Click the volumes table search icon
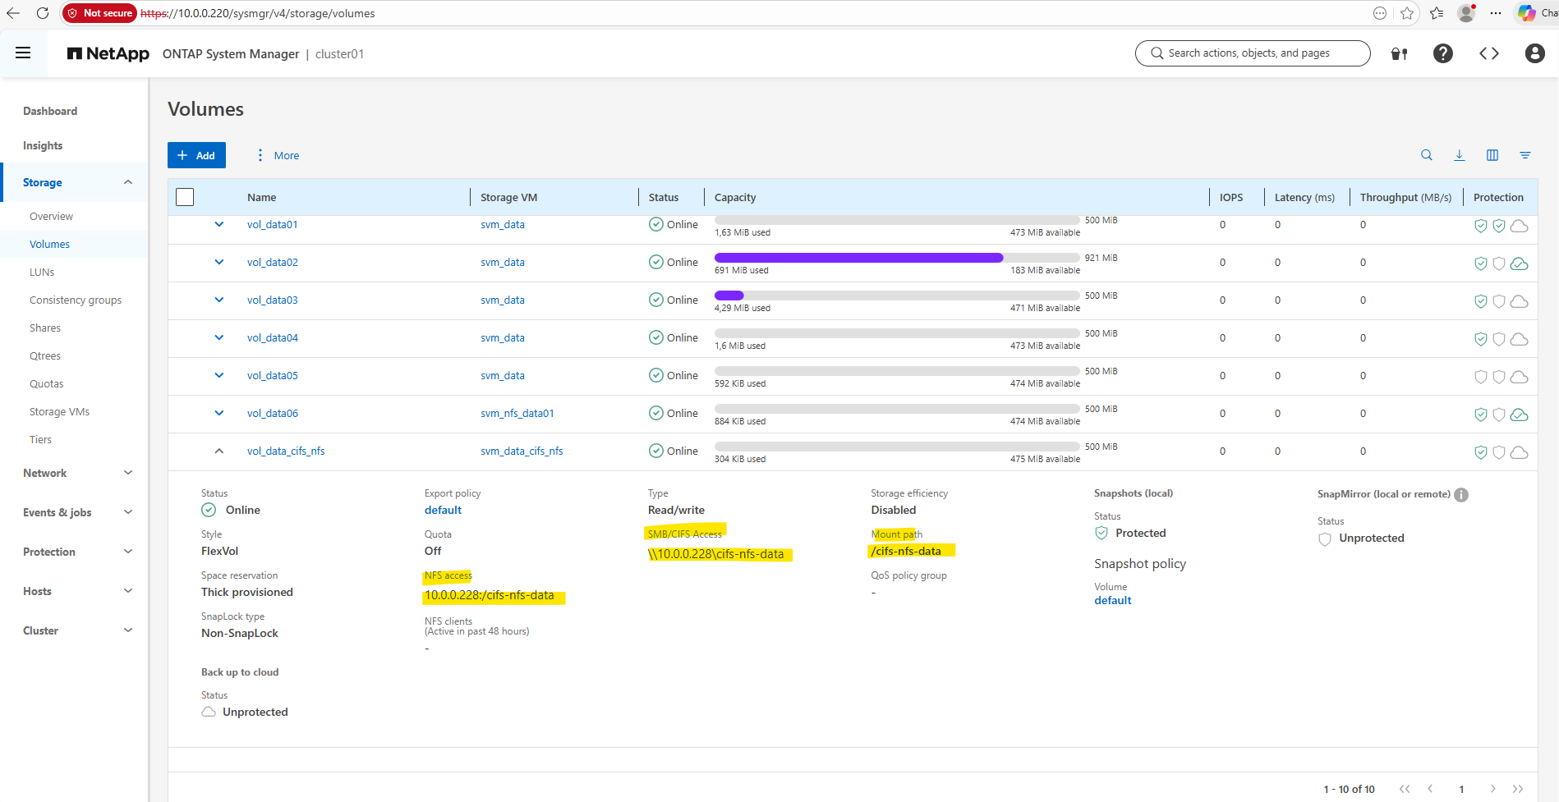This screenshot has width=1559, height=802. pos(1427,155)
